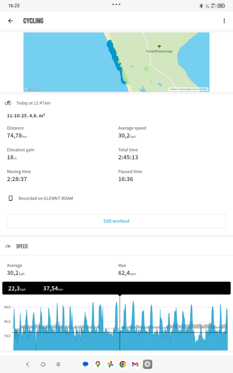Screen dimensions: 233x373
Task: Open the cycling route map thumbnail
Action: pos(116,62)
